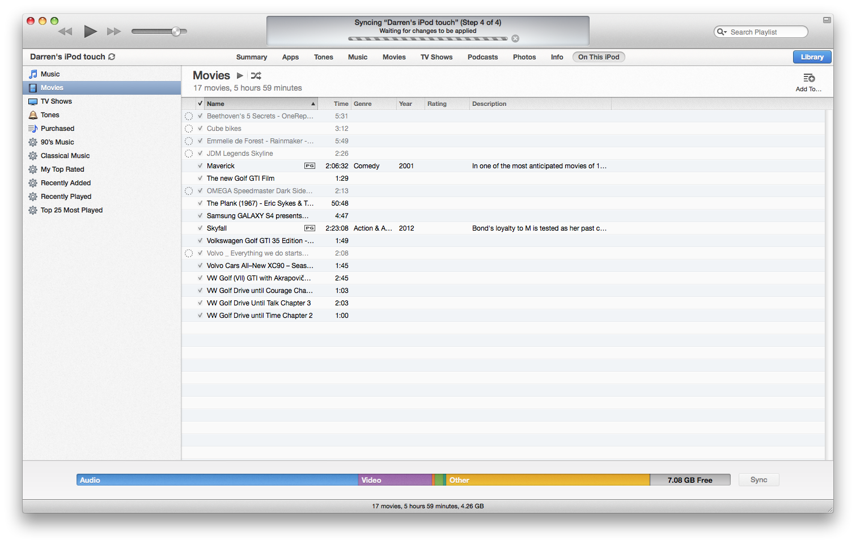Viewport: 856px width, 544px height.
Task: Toggle the JDM Legends Skyline checkbox
Action: pos(200,154)
